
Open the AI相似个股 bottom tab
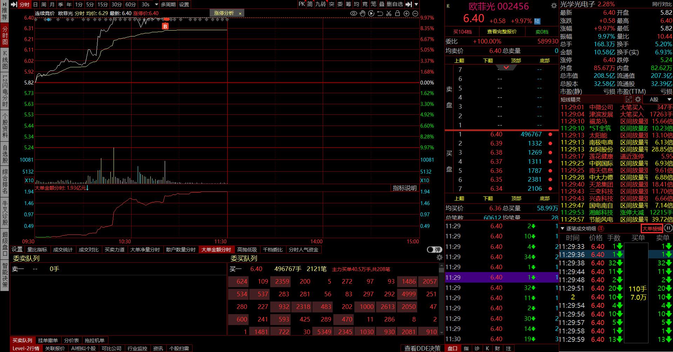click(83, 348)
